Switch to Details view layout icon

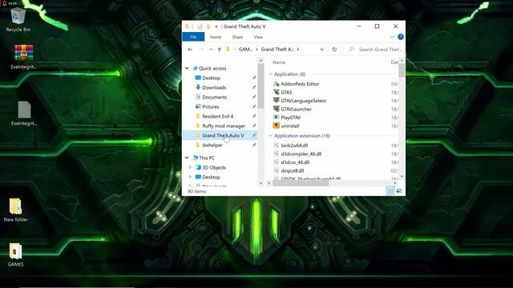pyautogui.click(x=390, y=191)
